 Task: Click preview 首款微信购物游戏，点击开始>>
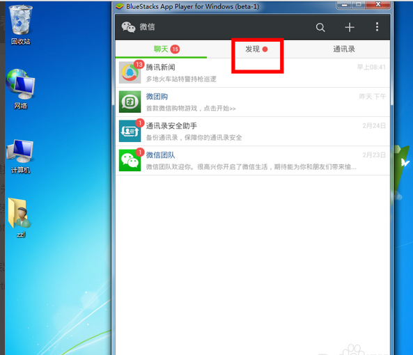191,108
